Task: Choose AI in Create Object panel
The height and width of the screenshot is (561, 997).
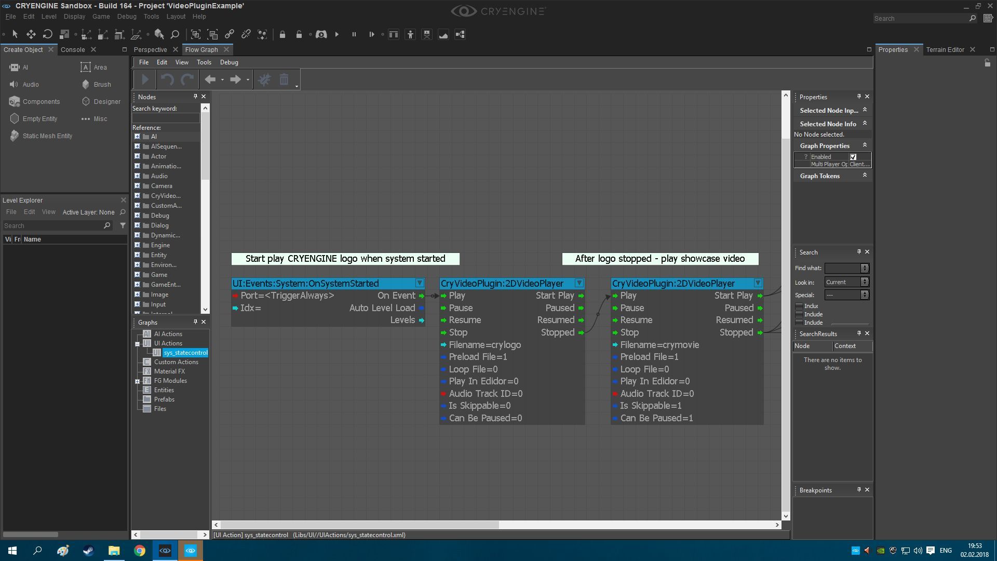Action: pyautogui.click(x=19, y=68)
